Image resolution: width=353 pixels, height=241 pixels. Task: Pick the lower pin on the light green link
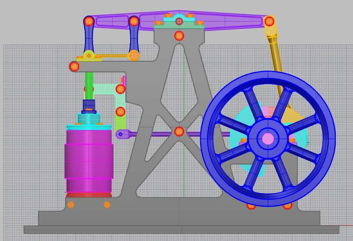121,112
